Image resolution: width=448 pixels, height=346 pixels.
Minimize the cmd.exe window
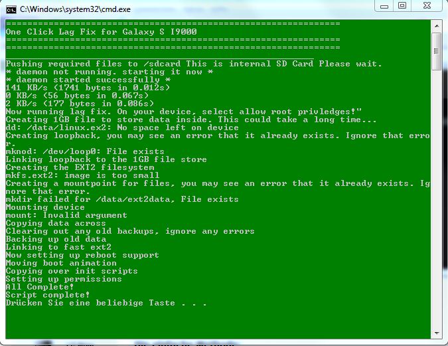(x=384, y=6)
